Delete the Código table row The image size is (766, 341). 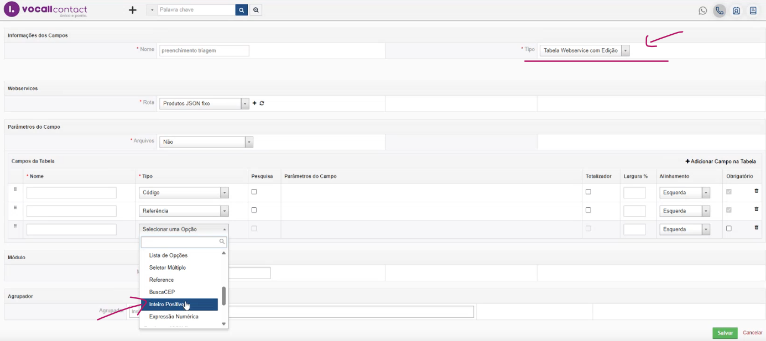(756, 191)
